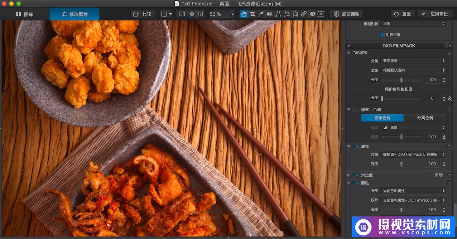
Task: Select the Repair bandage tool
Action: click(x=304, y=14)
